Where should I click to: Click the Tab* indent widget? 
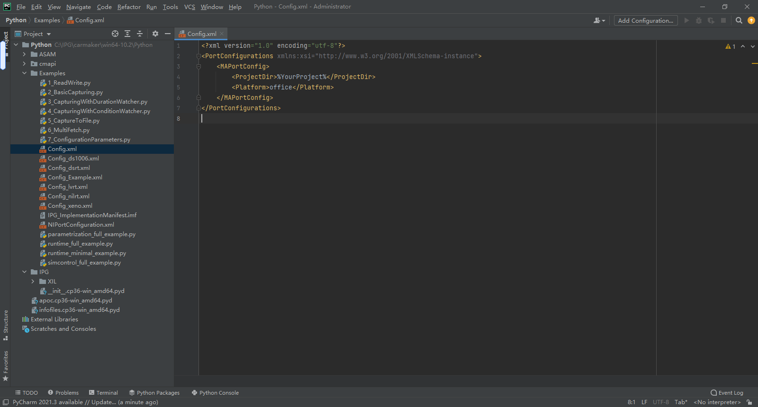click(x=681, y=402)
